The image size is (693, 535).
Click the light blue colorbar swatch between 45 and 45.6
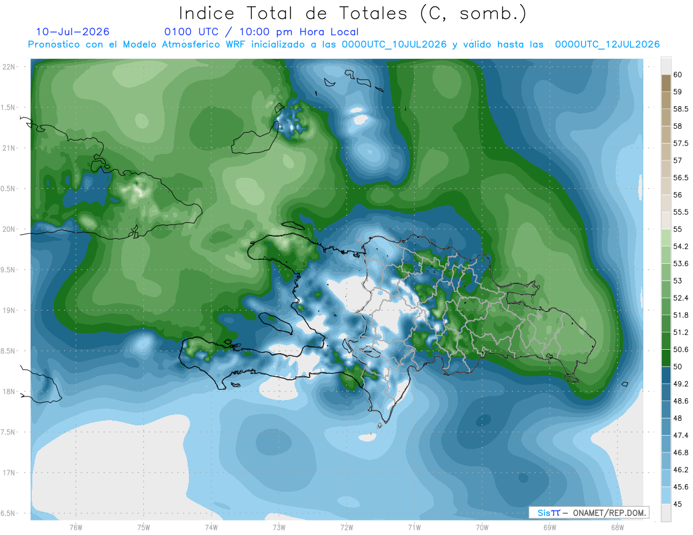[666, 496]
